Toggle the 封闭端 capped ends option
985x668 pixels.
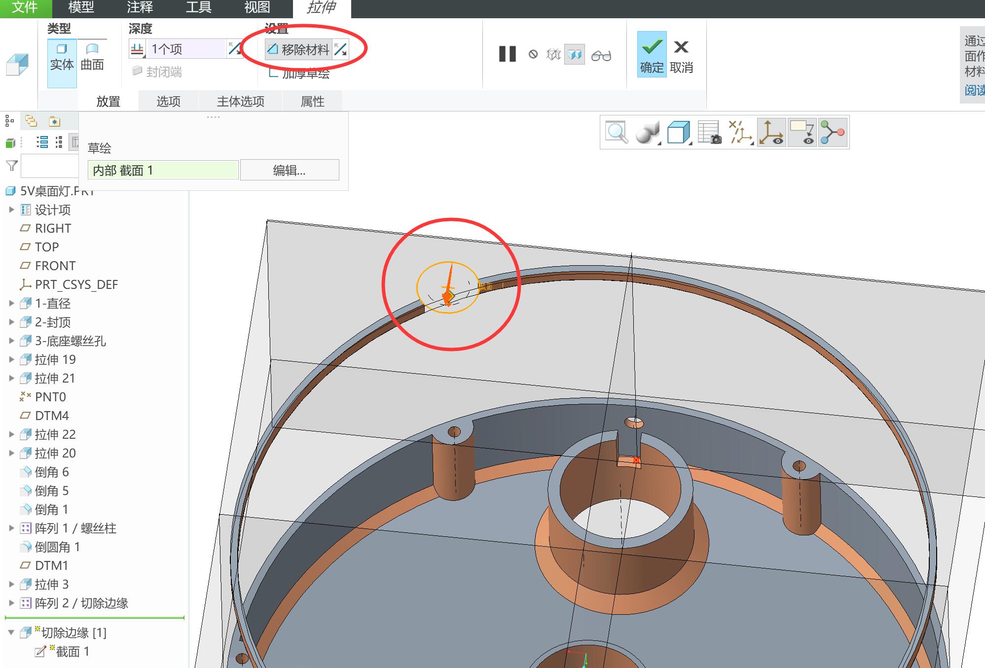[157, 72]
